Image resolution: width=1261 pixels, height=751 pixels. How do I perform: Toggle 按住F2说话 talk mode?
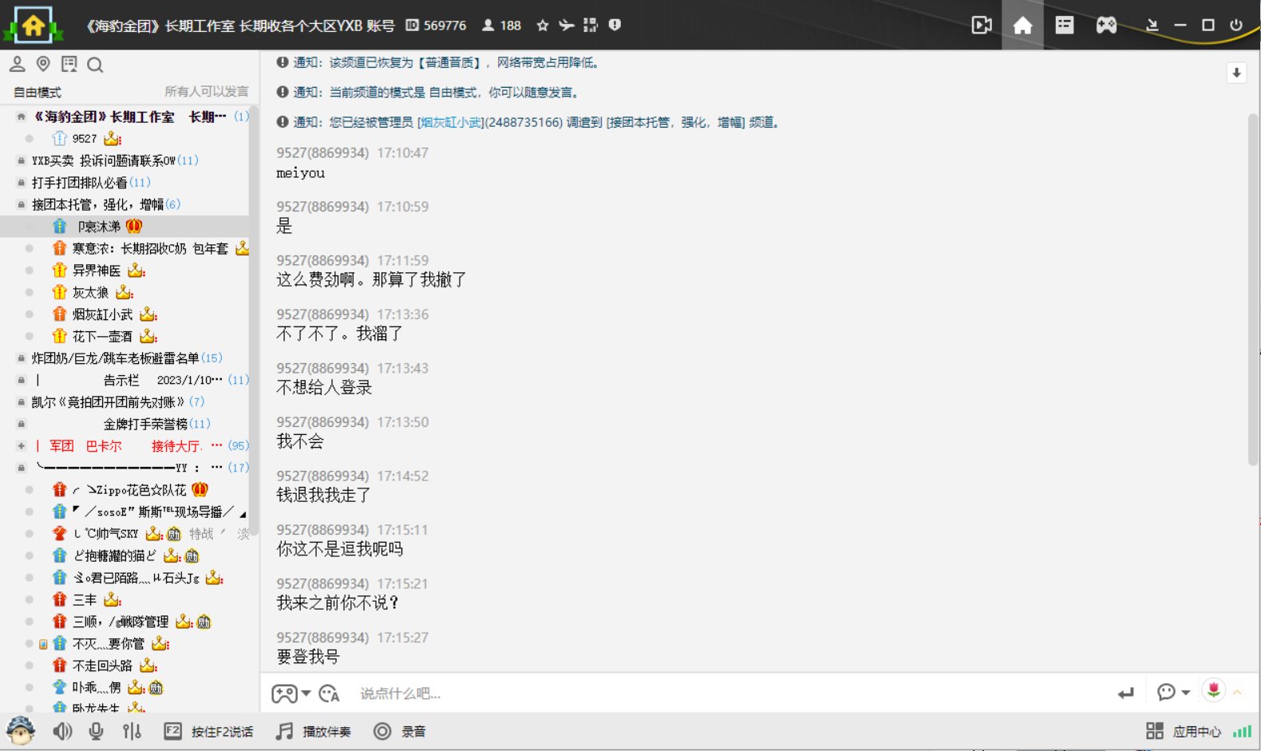[208, 731]
